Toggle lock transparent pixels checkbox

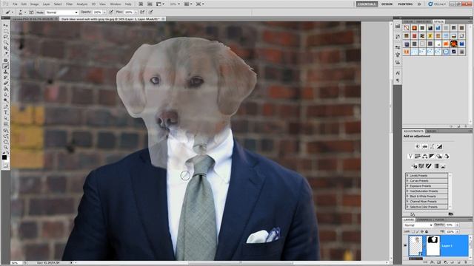pyautogui.click(x=413, y=231)
